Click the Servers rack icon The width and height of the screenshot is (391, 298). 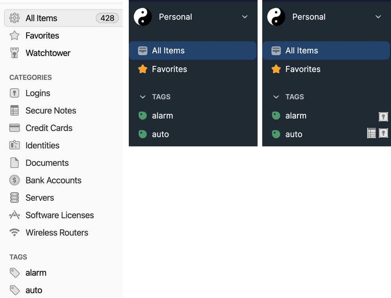click(x=14, y=198)
